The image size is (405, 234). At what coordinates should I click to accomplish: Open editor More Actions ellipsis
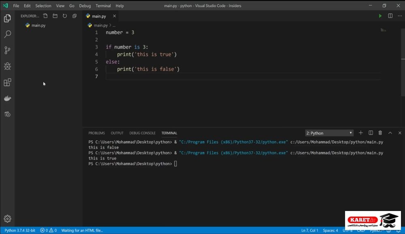[400, 16]
